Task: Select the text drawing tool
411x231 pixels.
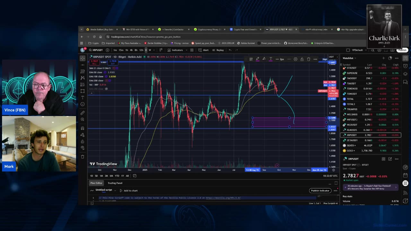Action: [x=83, y=98]
